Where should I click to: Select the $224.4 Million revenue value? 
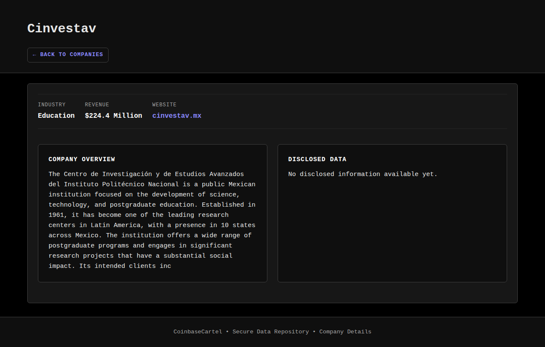click(113, 116)
